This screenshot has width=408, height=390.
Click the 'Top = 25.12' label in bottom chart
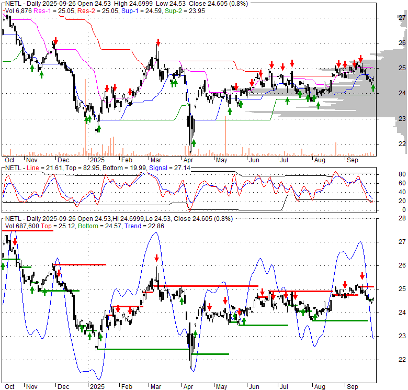coord(58,226)
